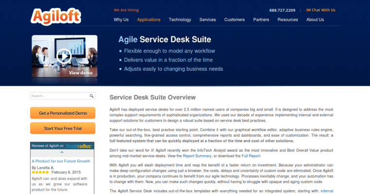Open IM Chat With Us

tap(320, 10)
